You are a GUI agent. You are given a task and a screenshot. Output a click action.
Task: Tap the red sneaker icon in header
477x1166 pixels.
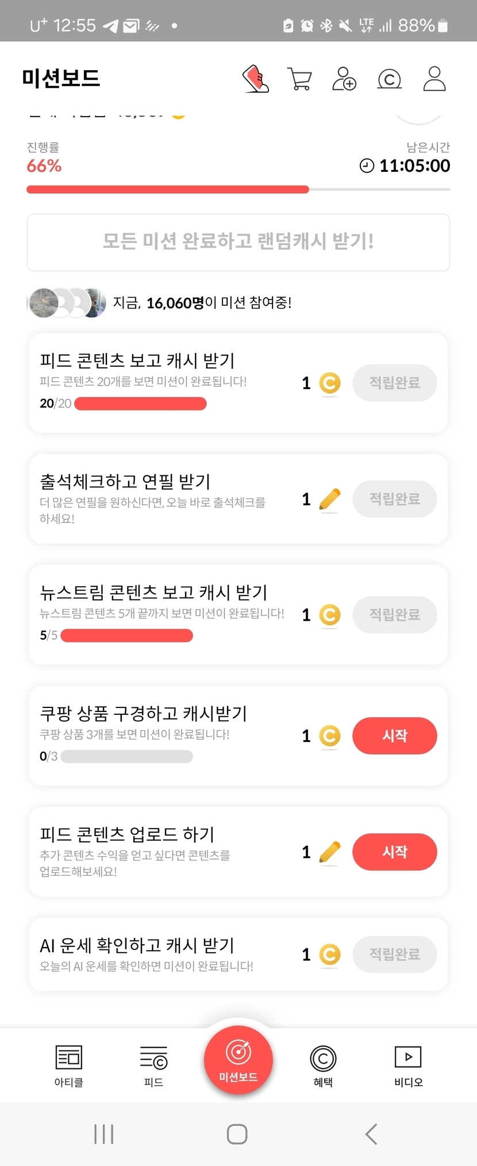(256, 79)
